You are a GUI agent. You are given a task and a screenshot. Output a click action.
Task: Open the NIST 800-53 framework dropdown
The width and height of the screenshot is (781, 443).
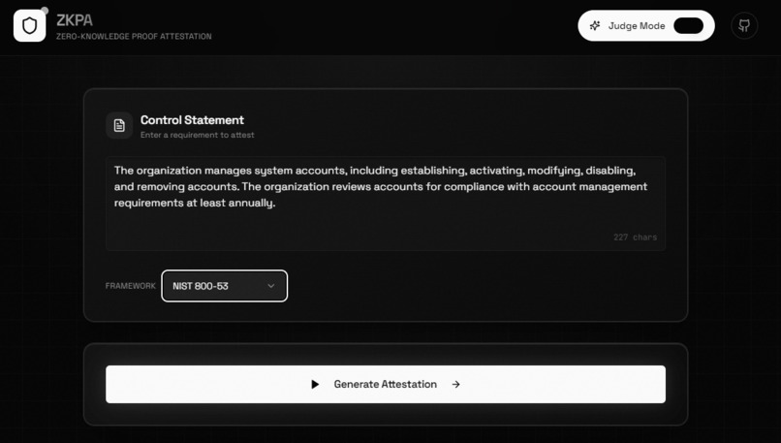point(224,286)
